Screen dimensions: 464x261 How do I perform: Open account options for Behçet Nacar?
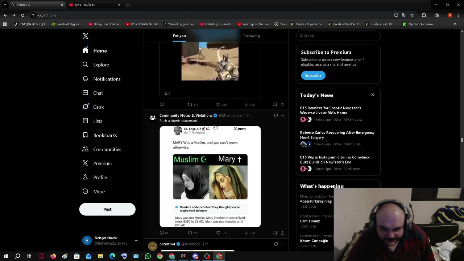(137, 240)
